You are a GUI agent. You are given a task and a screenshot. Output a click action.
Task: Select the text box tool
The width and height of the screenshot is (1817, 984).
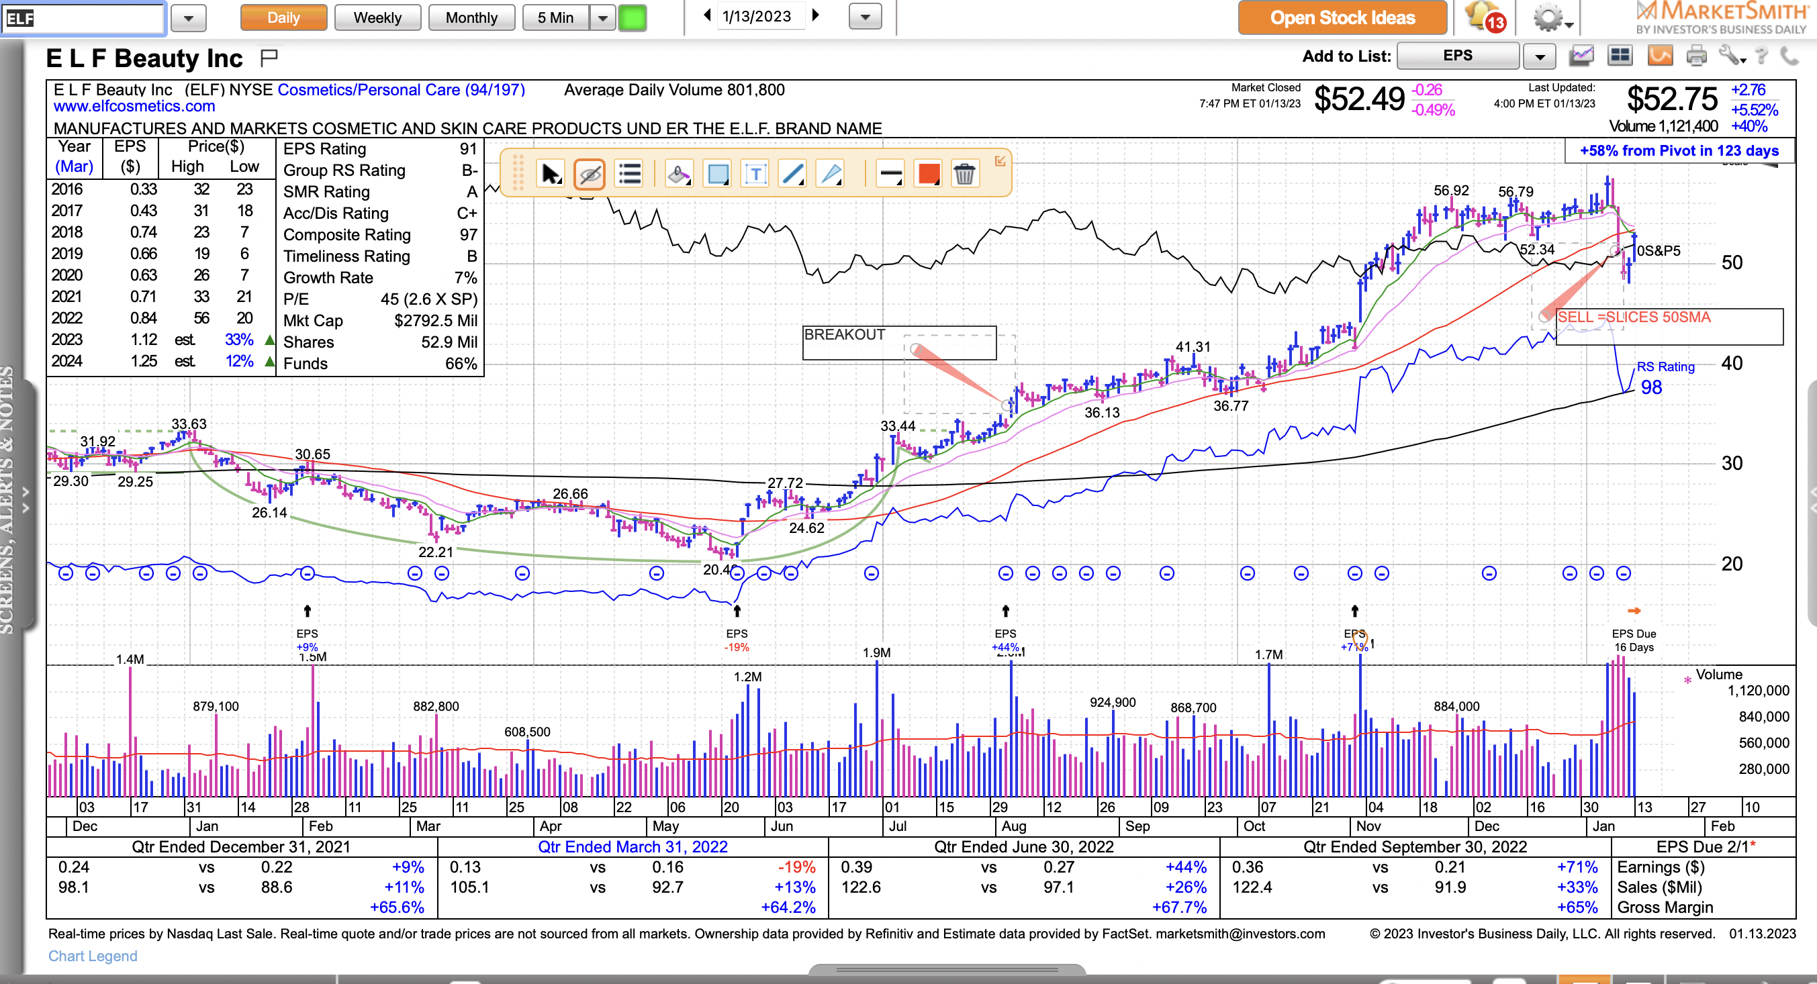point(755,173)
